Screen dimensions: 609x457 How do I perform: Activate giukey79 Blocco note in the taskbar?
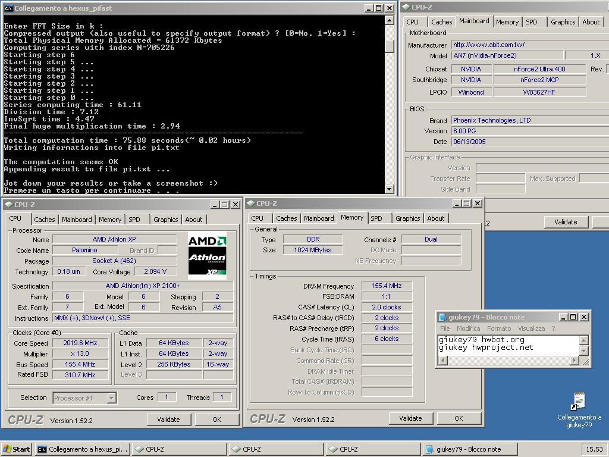point(470,449)
